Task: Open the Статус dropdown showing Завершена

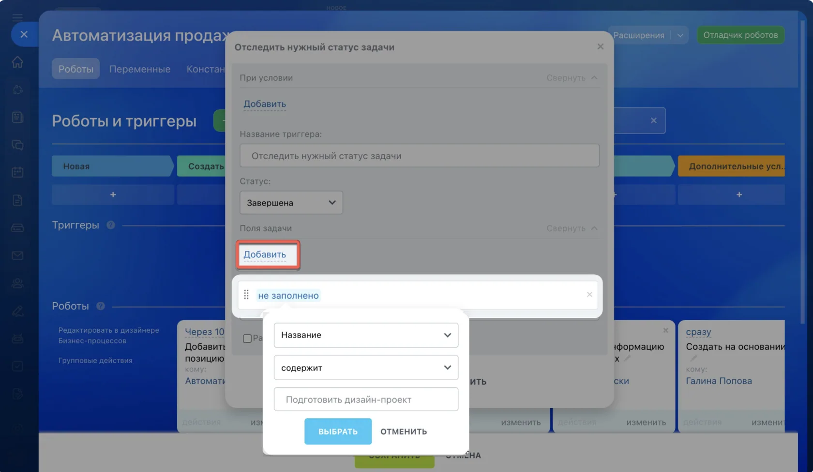Action: (x=291, y=203)
